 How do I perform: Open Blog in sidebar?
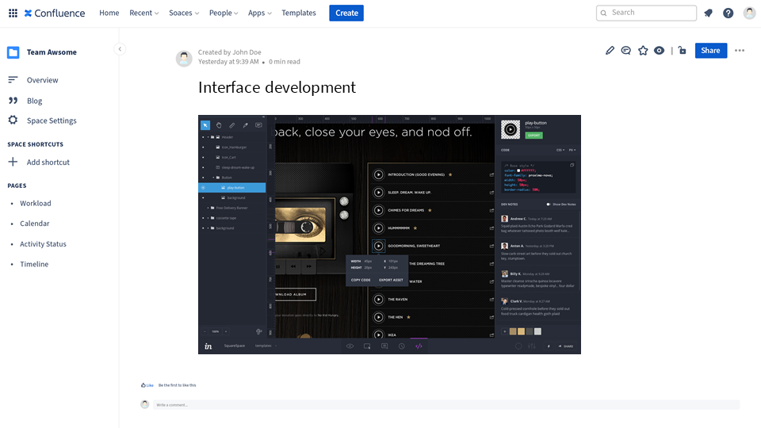click(x=34, y=101)
